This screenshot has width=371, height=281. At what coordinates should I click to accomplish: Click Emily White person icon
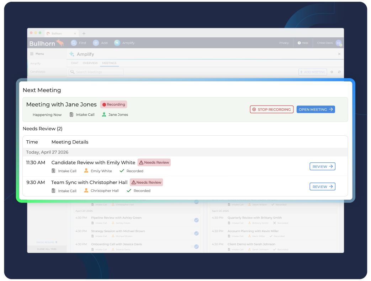[86, 171]
